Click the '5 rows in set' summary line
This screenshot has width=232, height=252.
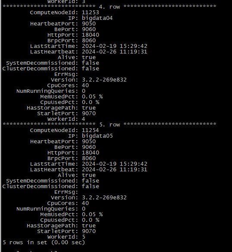pyautogui.click(x=44, y=243)
